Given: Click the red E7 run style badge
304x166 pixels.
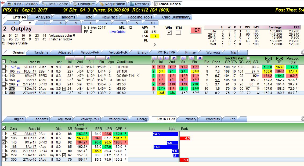Looking at the screenshot, I should point(196,30).
